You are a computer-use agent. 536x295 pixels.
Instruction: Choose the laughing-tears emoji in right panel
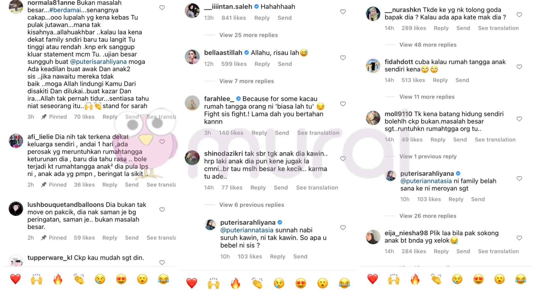tap(521, 279)
